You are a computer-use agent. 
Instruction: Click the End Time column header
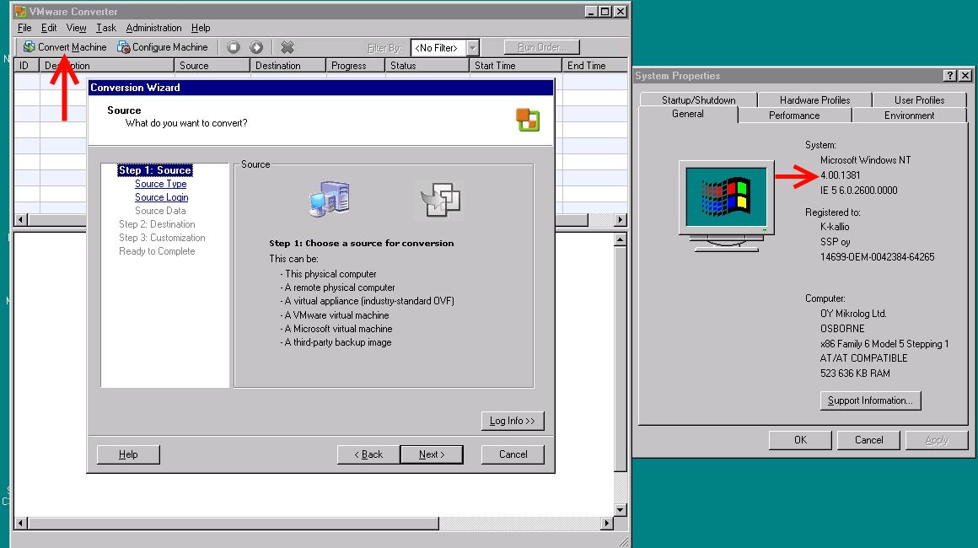[595, 66]
